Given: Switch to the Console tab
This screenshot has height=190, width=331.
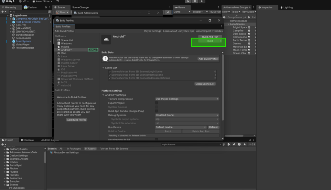Looking at the screenshot, I should (29, 140).
